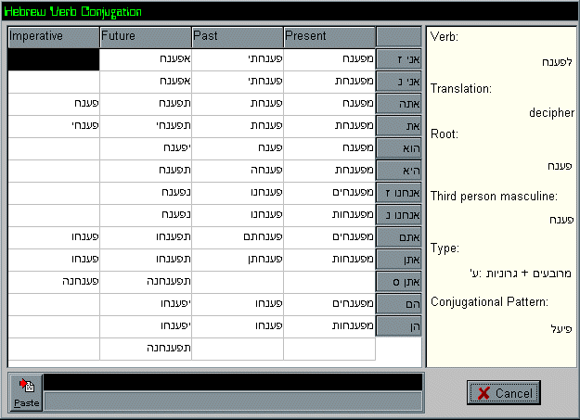The height and width of the screenshot is (420, 580).
Task: Select the Future cell יפענחו in the הם row
Action: tap(146, 304)
